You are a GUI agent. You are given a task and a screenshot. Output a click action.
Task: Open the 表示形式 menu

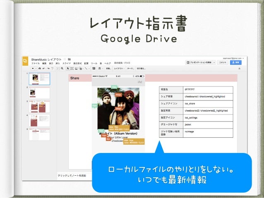click(77, 63)
